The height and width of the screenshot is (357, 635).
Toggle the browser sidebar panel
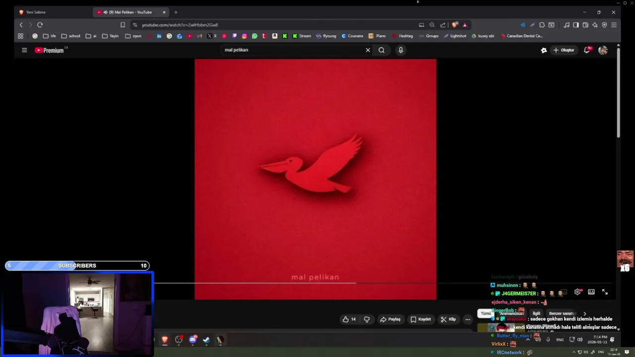pyautogui.click(x=576, y=25)
